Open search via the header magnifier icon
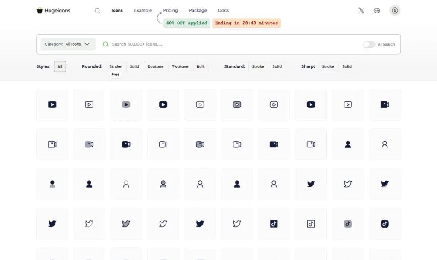 tap(97, 10)
